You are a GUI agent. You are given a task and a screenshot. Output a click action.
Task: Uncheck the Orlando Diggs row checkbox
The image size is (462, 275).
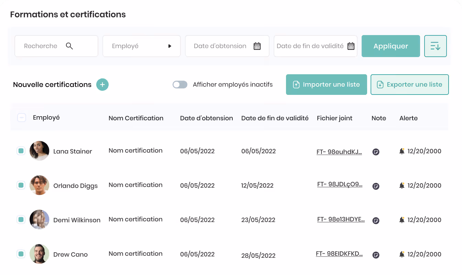point(21,185)
